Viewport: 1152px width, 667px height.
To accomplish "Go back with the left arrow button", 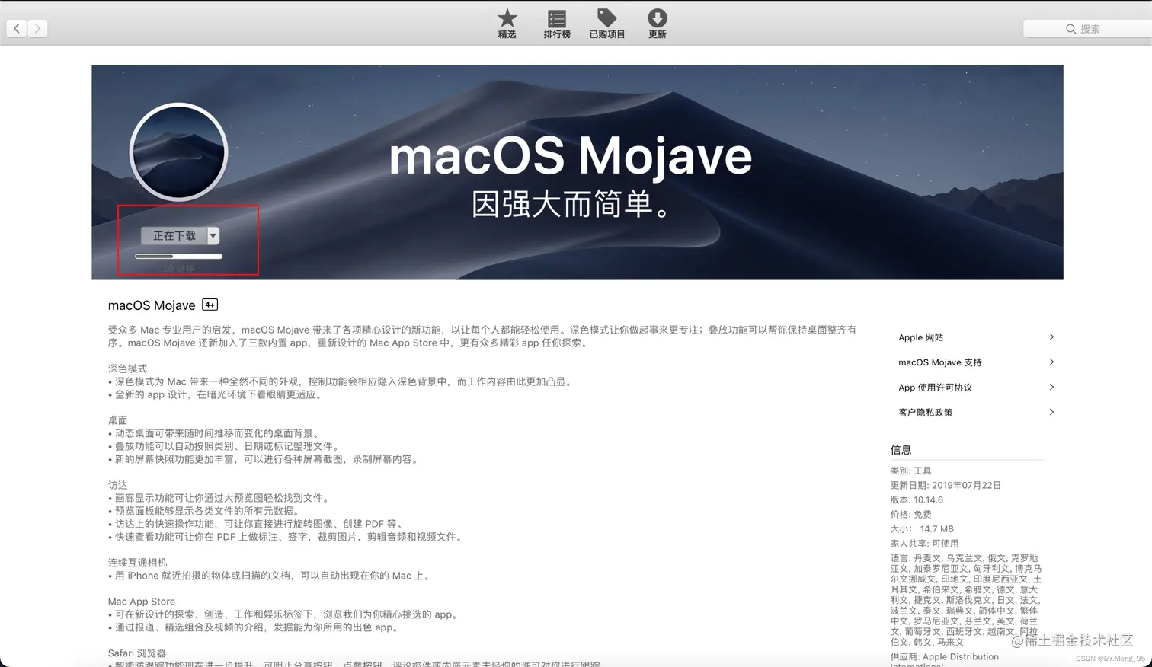I will (x=17, y=28).
